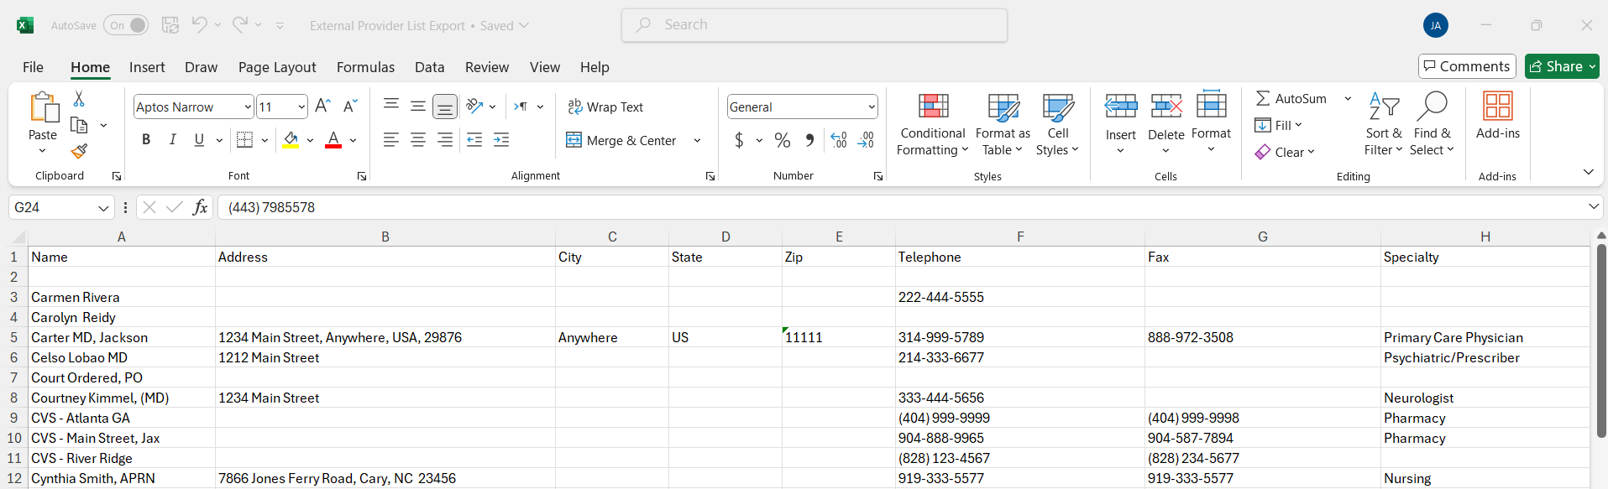This screenshot has height=489, width=1608.
Task: Click the Percent Style icon
Action: 782,140
